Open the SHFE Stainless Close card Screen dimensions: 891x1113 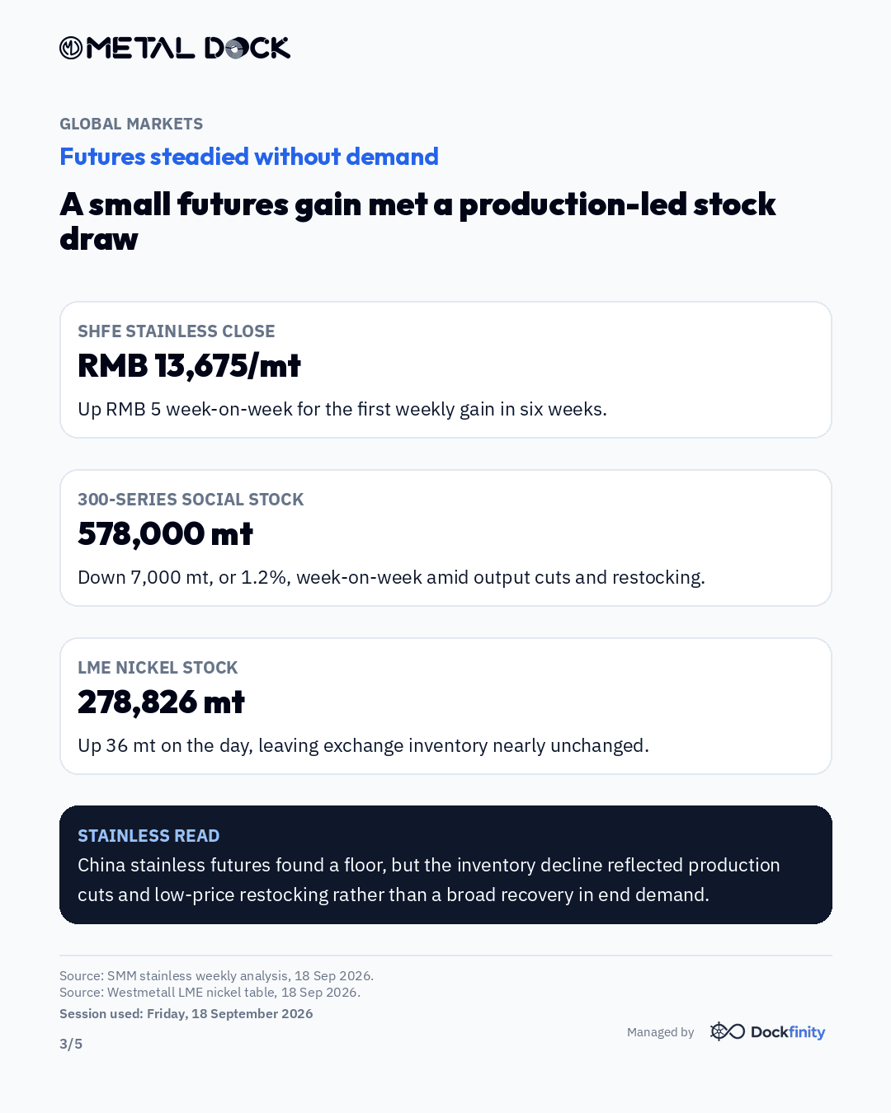coord(445,369)
